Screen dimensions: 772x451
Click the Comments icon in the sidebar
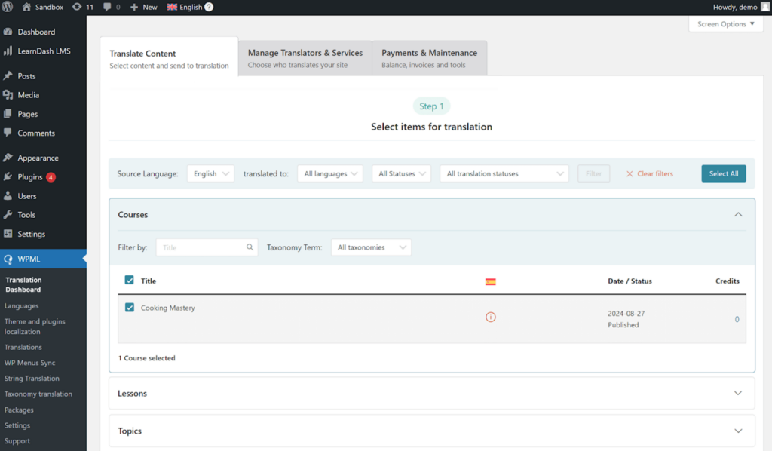coord(8,133)
